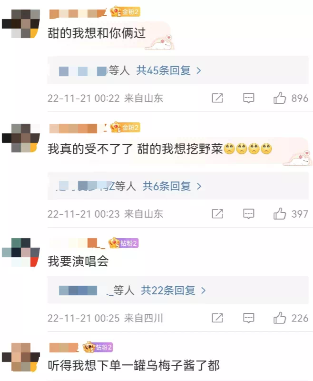This screenshot has width=313, height=381.
Task: Open the comment 听得我想下单一罐乌梅子酱了都
Action: [134, 365]
